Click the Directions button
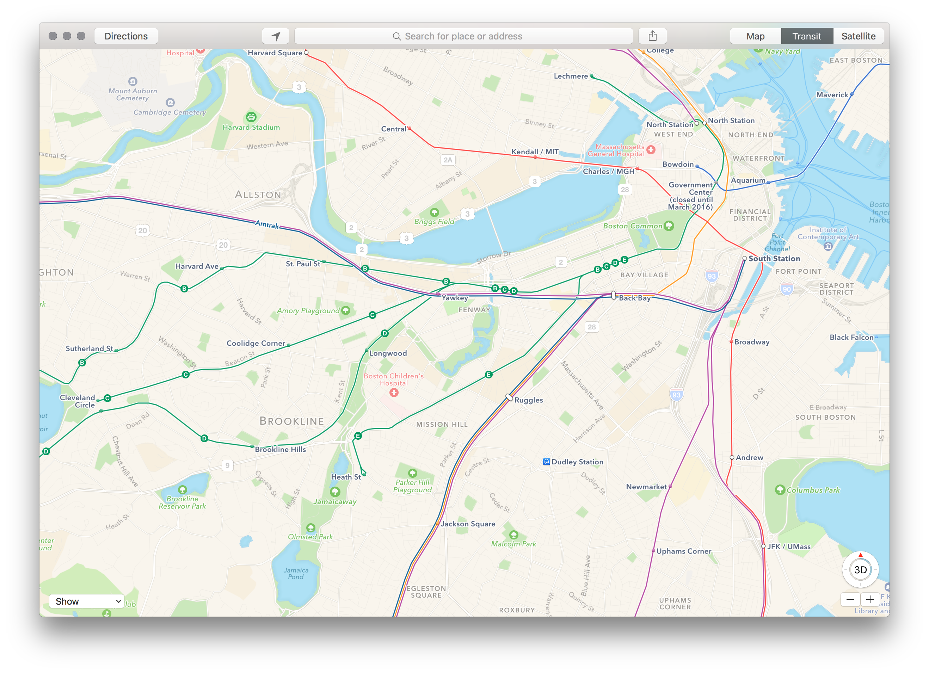Screen dimensions: 929x673 point(126,36)
